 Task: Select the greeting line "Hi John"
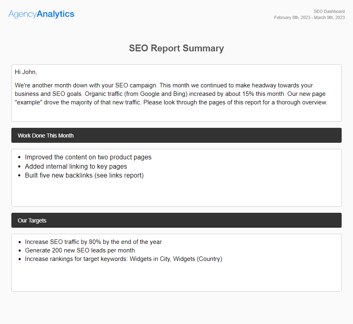click(x=25, y=72)
